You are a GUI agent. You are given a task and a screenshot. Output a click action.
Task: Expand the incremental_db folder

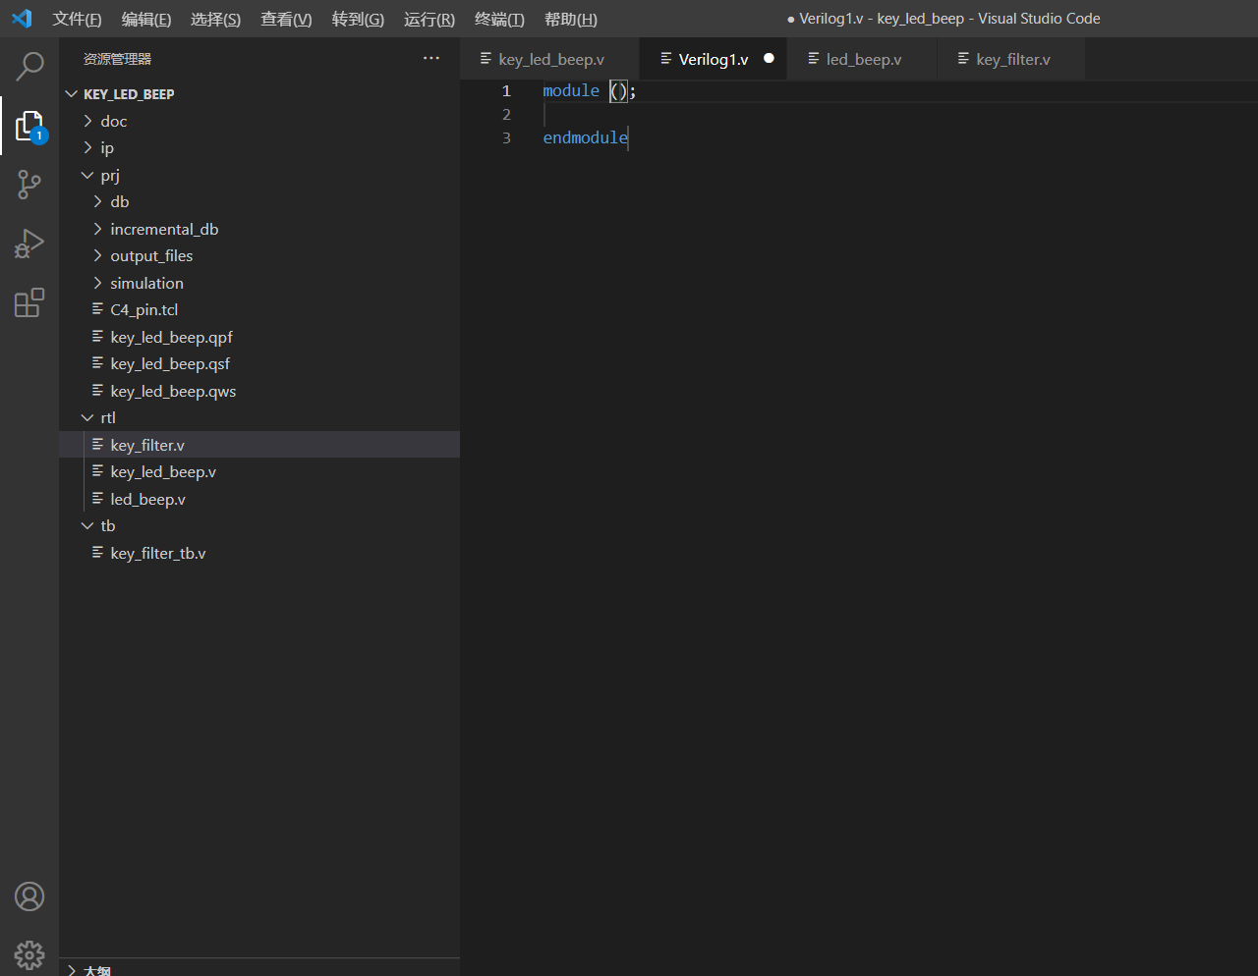click(x=97, y=229)
